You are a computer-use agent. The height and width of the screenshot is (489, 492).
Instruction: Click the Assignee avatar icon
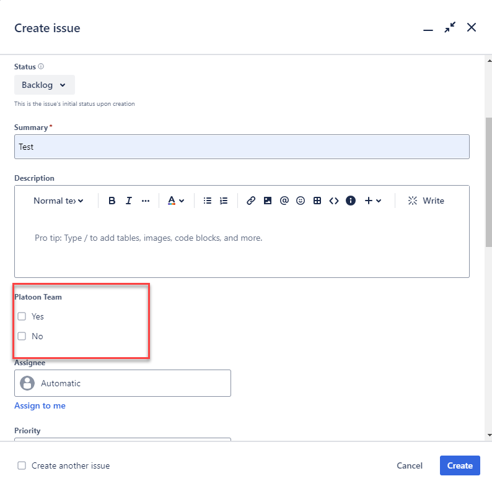(27, 383)
